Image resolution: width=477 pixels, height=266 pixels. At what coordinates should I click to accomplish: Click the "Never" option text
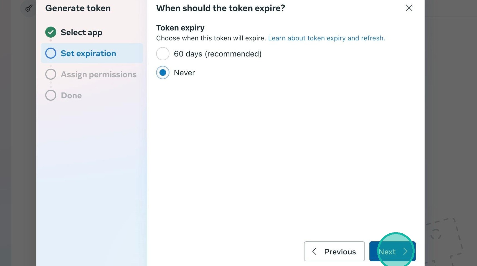[x=184, y=73]
